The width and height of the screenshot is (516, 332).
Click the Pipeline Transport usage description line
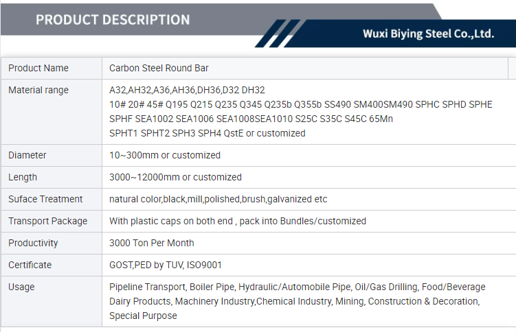[x=297, y=287]
